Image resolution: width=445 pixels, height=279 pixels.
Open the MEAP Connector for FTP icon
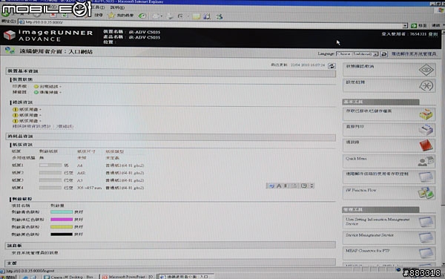coord(426,253)
